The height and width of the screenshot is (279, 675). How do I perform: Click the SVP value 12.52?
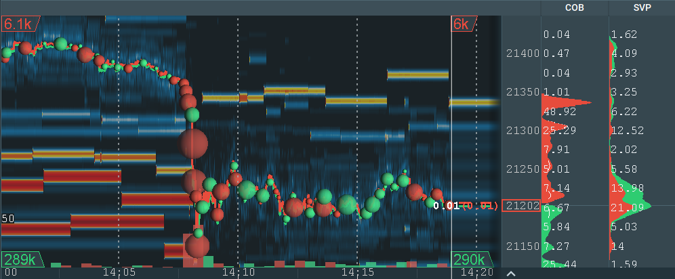coord(627,130)
